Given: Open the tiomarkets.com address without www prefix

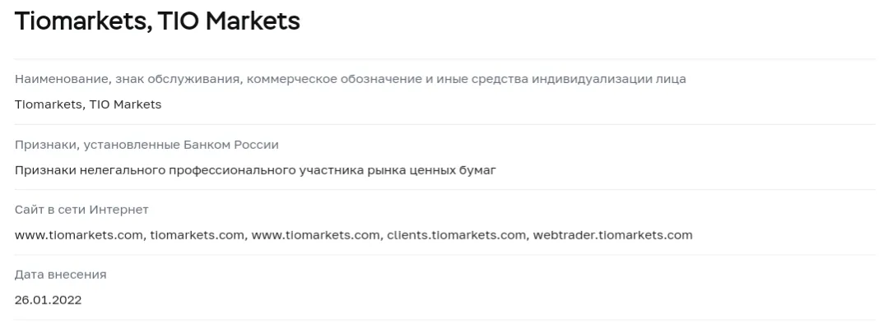Looking at the screenshot, I should point(197,235).
